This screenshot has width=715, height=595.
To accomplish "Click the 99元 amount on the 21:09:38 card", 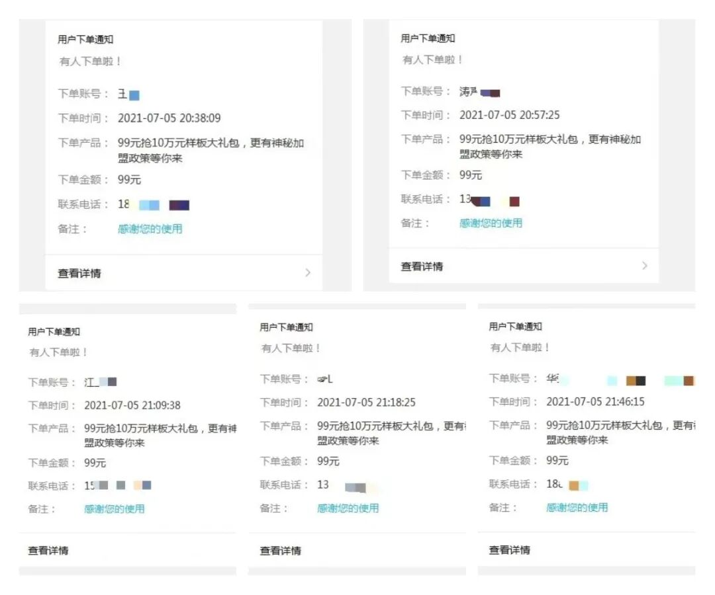I will (x=95, y=463).
